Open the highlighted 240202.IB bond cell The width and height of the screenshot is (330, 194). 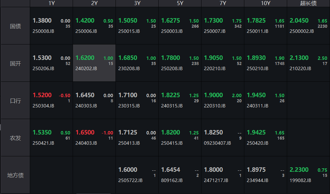coord(94,63)
